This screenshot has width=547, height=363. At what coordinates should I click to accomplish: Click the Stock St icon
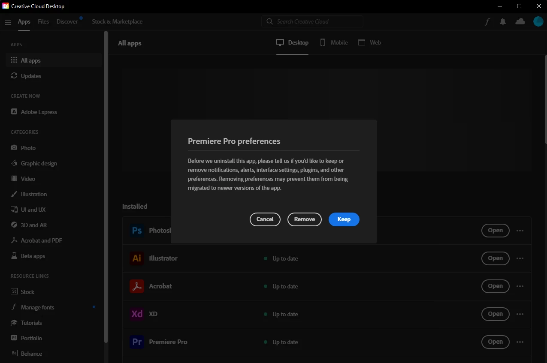[14, 292]
